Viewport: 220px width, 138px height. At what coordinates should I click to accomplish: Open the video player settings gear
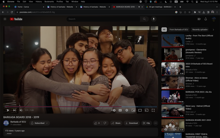pyautogui.click(x=126, y=110)
